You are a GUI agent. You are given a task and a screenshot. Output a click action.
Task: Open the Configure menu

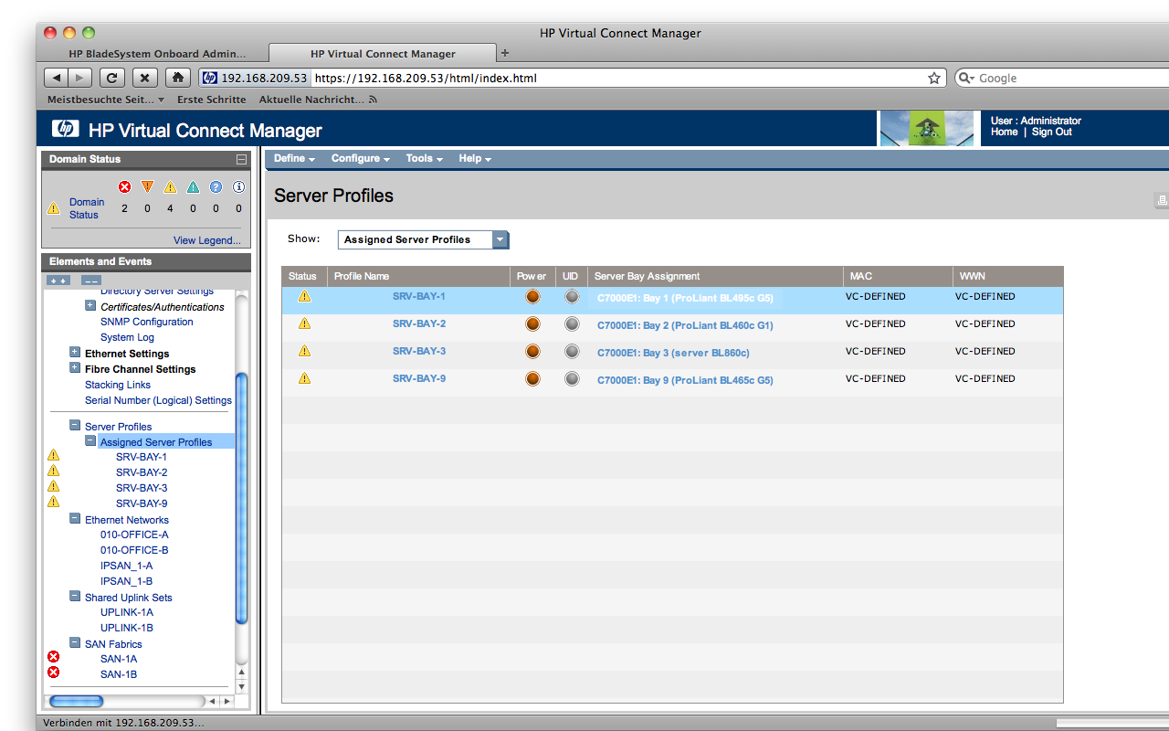tap(360, 159)
